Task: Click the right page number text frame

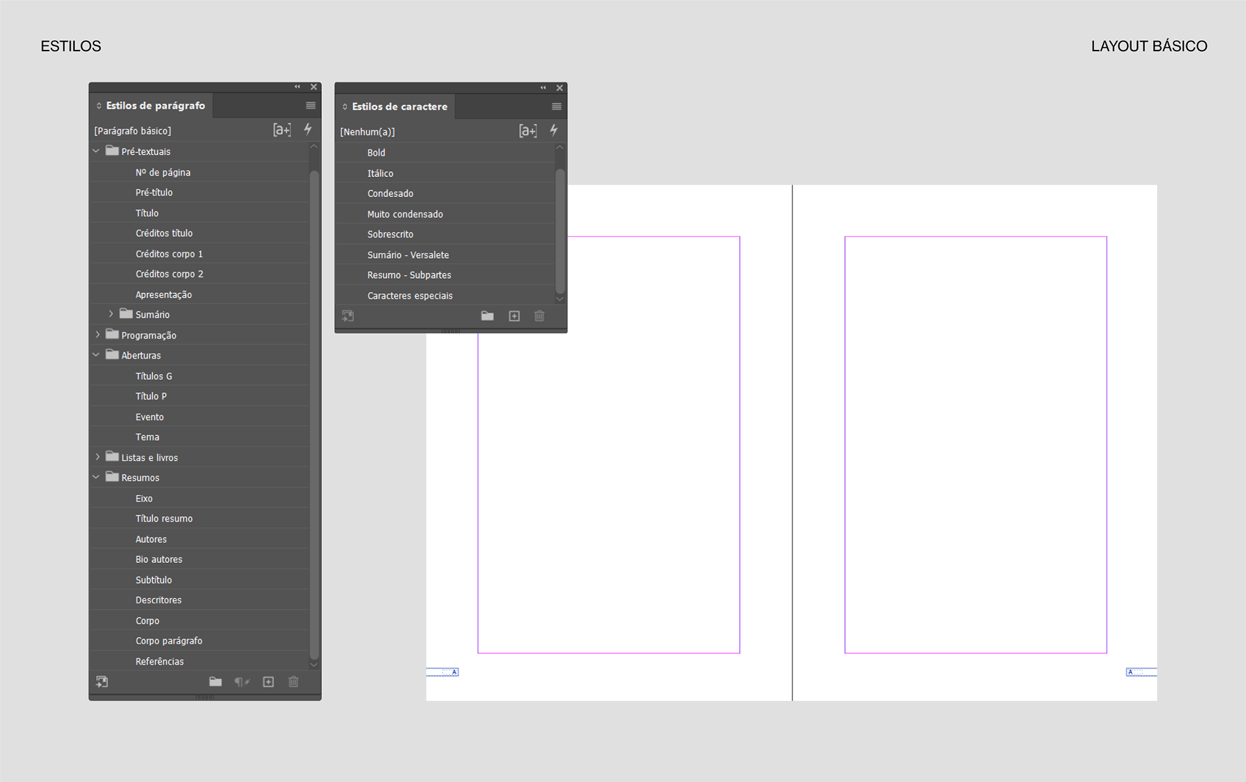Action: tap(1142, 672)
